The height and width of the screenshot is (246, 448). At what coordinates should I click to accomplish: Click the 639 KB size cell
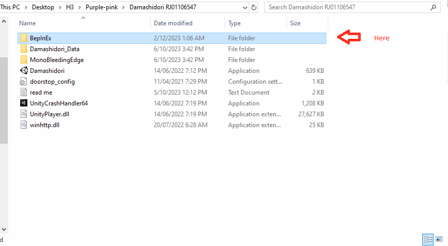pos(315,71)
